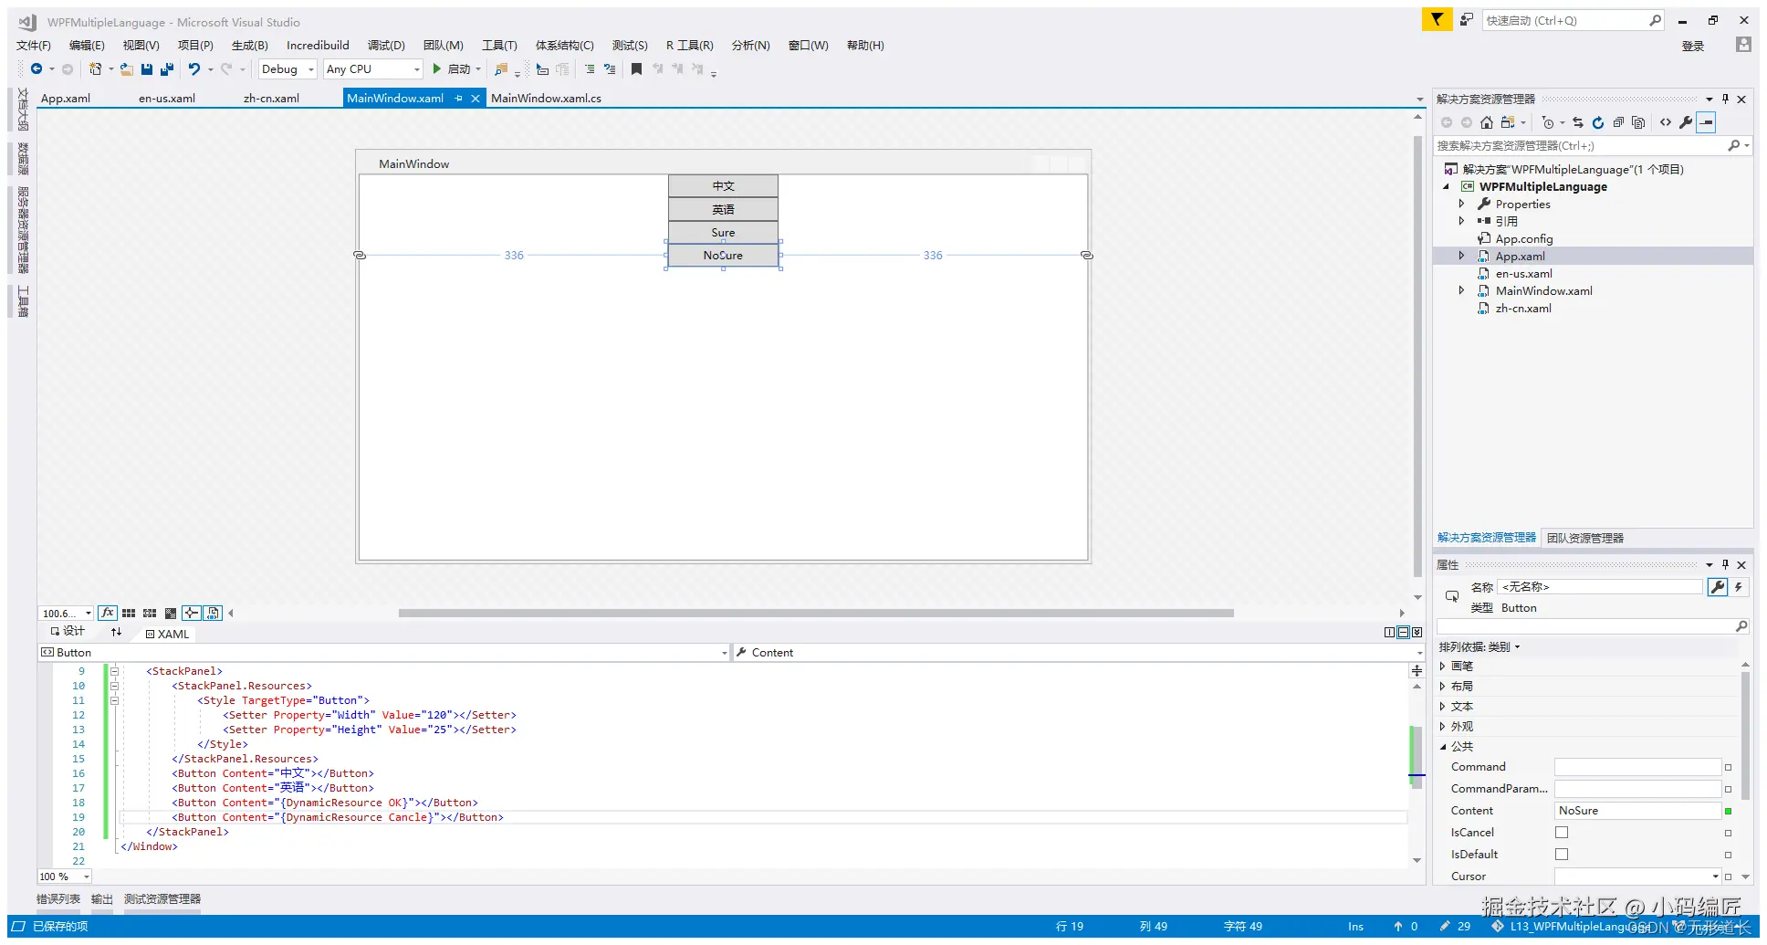Click the 中文 button in the designer

click(x=723, y=186)
